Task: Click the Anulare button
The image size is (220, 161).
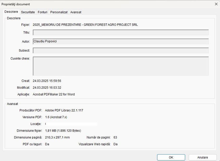Action: pos(203,157)
